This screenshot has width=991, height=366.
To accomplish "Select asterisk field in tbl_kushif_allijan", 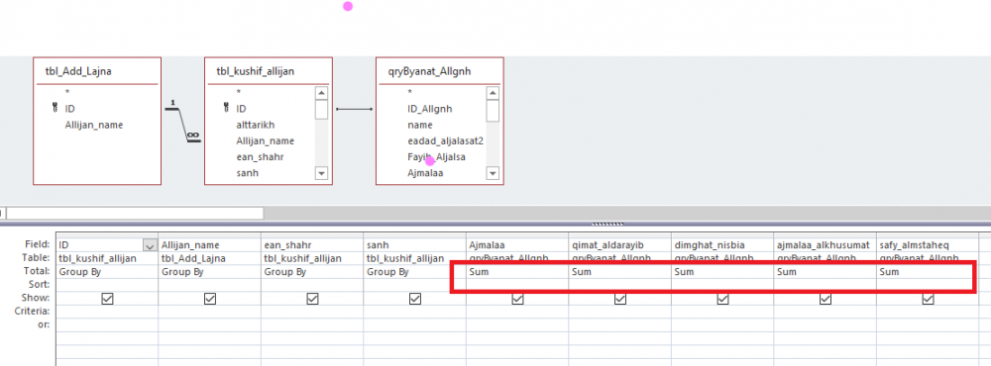I will point(239,93).
